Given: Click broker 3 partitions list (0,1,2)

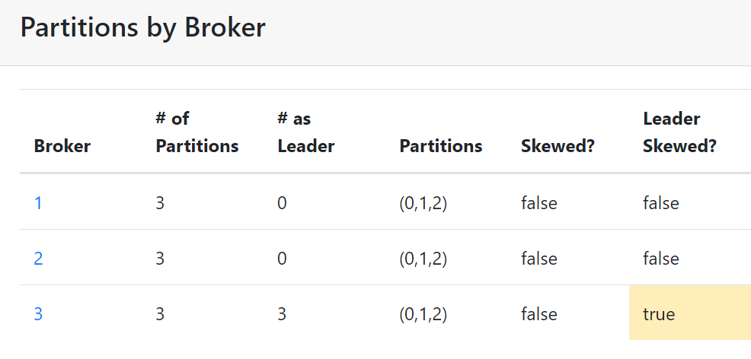Looking at the screenshot, I should [423, 314].
